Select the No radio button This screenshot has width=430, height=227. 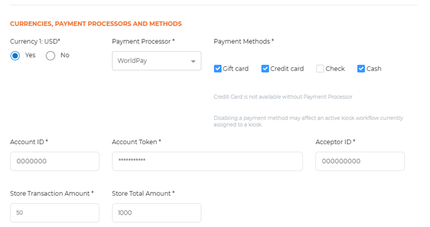click(x=51, y=55)
